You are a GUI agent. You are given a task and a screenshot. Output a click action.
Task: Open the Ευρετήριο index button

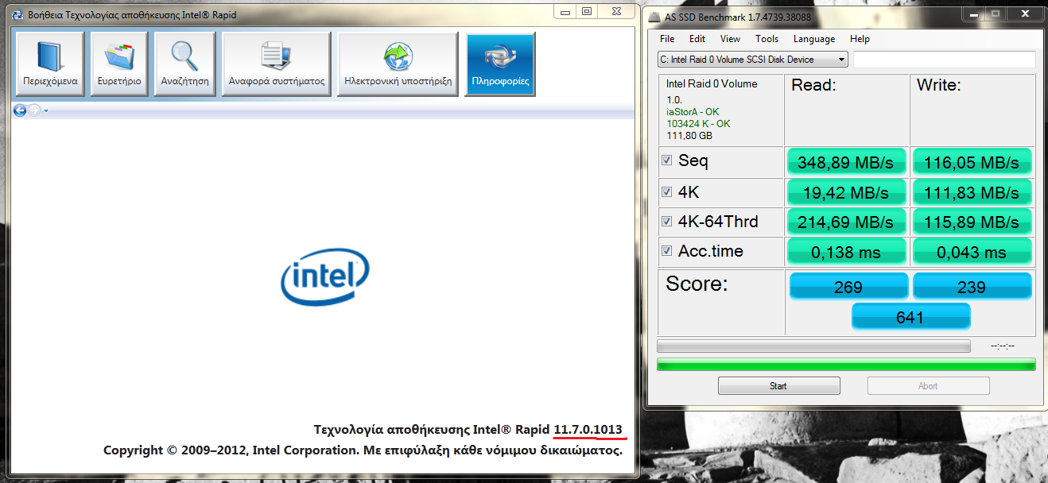click(x=119, y=64)
